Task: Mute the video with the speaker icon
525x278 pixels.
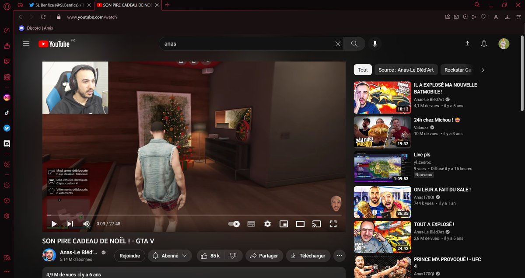Action: (x=86, y=224)
